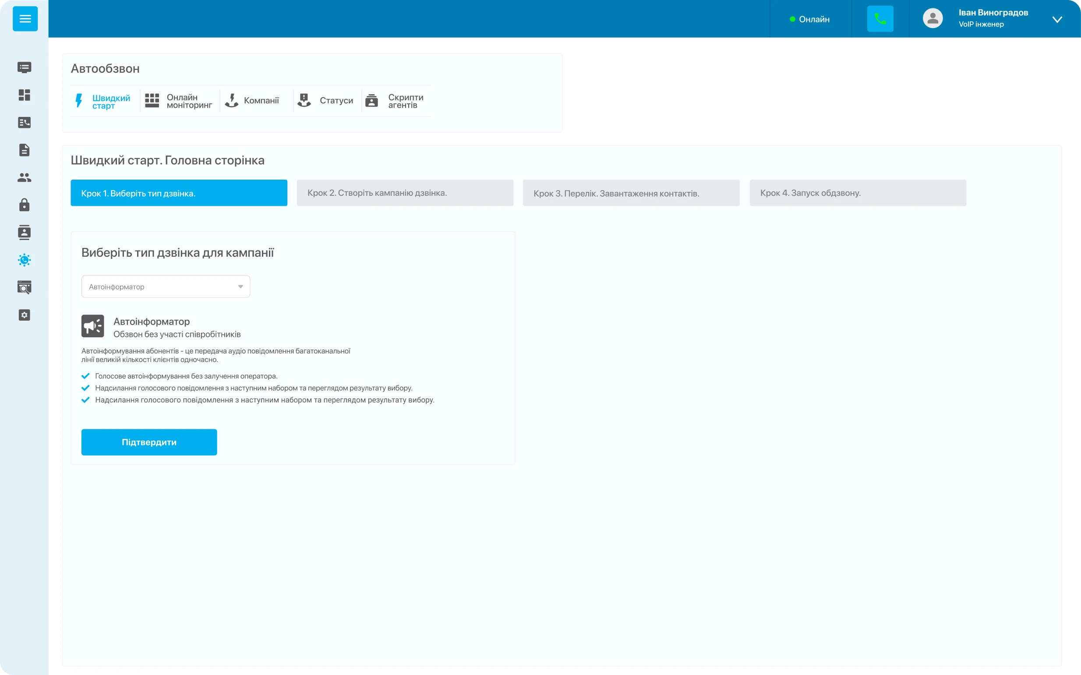The image size is (1081, 675).
Task: Click text Обзвон без участі співробітників
Action: pos(177,334)
